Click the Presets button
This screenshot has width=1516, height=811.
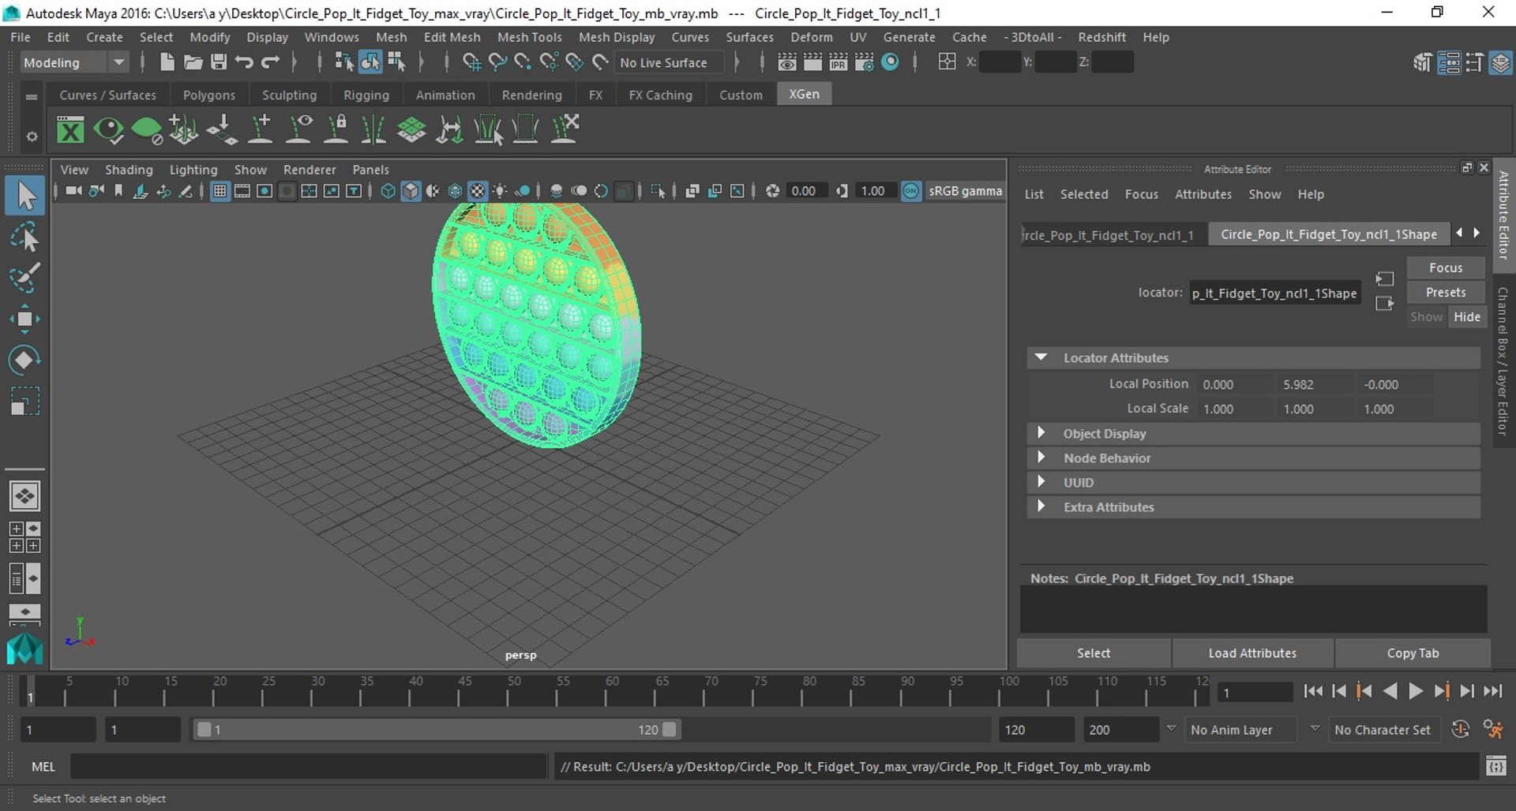pyautogui.click(x=1446, y=292)
